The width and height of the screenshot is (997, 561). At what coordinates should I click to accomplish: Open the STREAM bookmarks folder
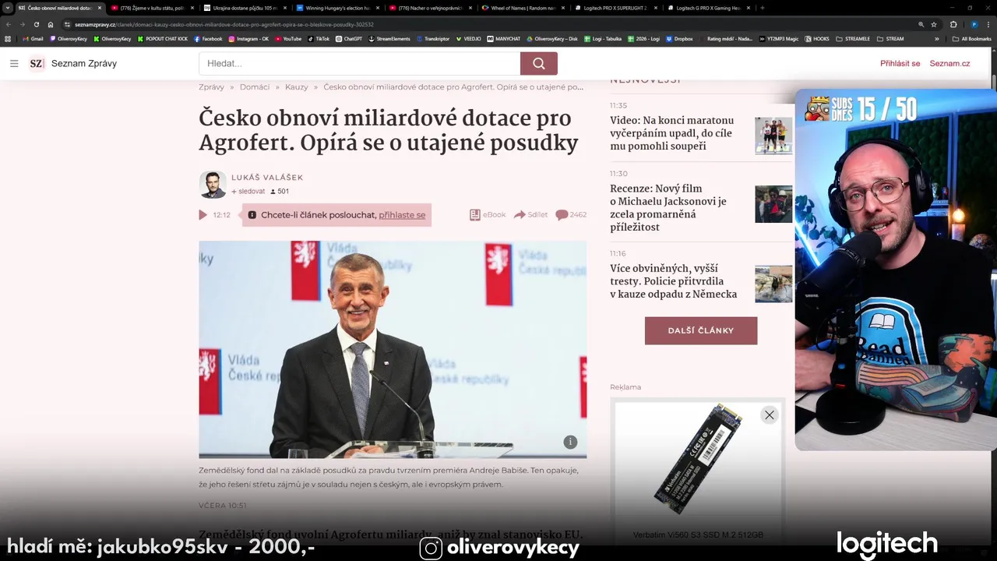pyautogui.click(x=890, y=38)
